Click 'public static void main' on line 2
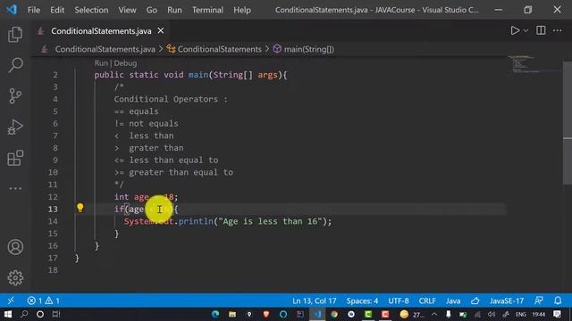The image size is (572, 321). [151, 75]
